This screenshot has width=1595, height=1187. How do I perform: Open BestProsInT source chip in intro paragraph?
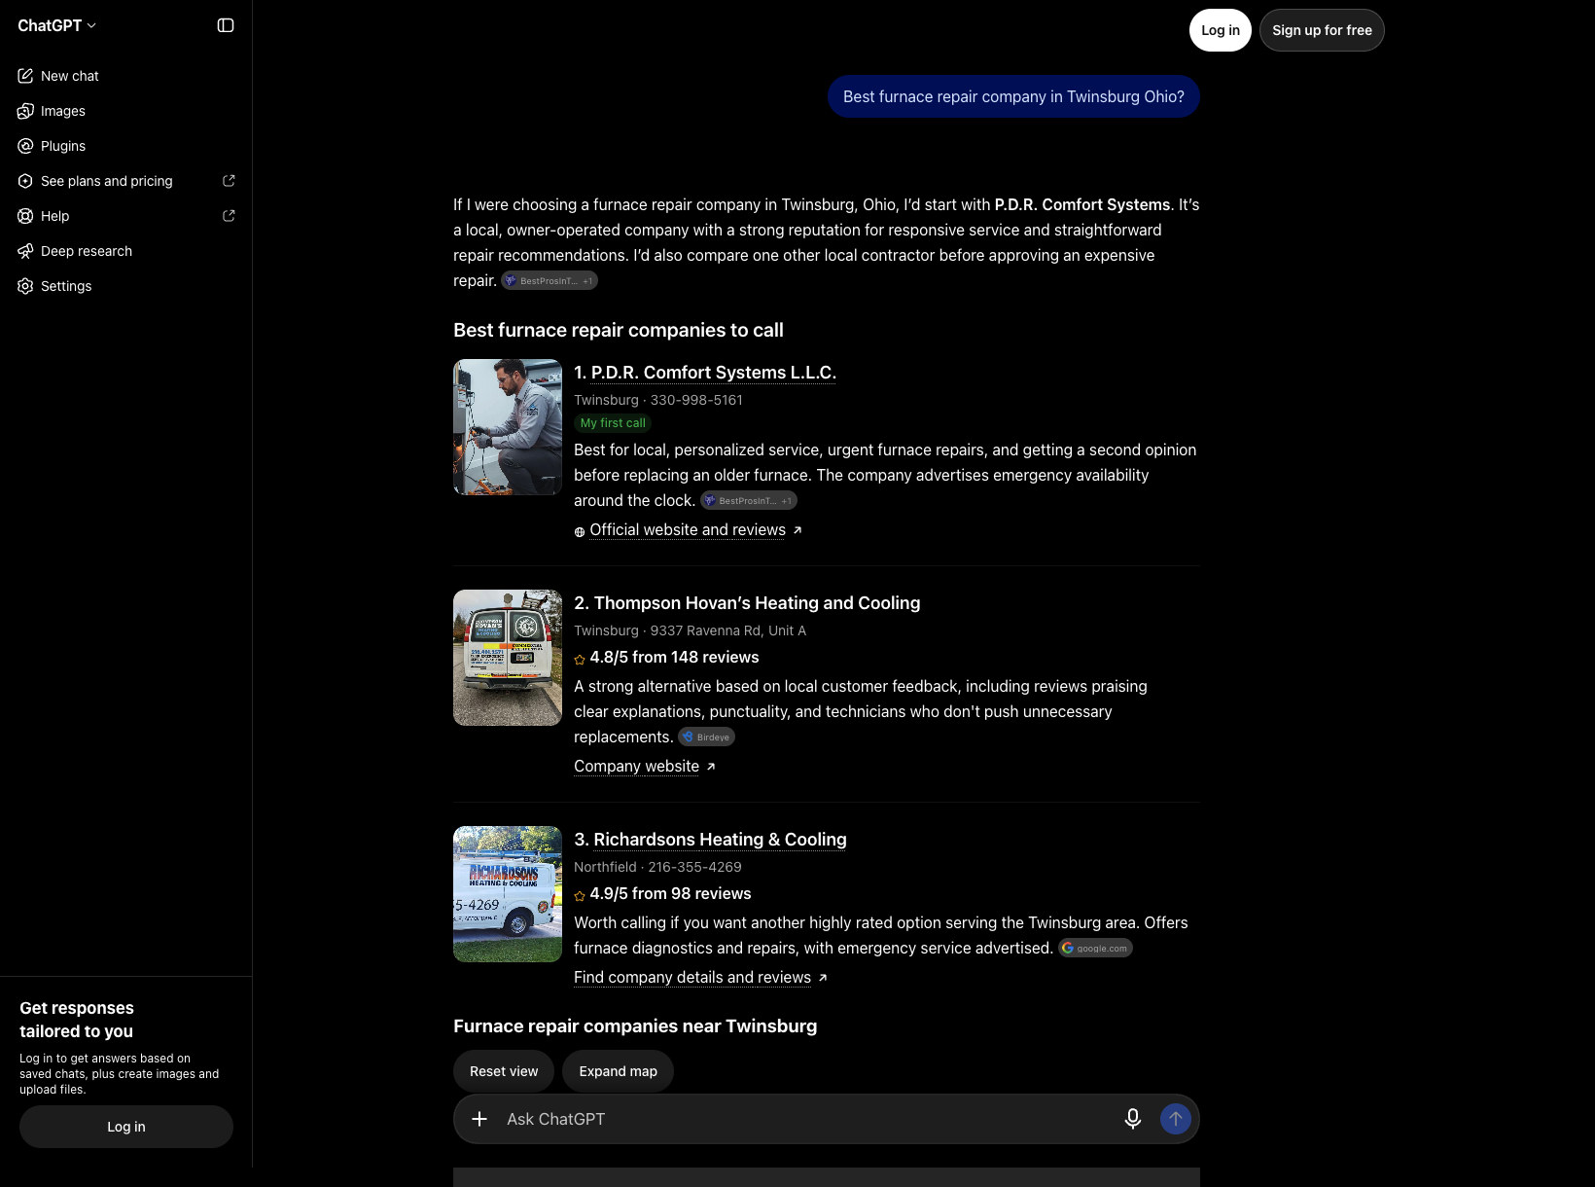pyautogui.click(x=549, y=281)
